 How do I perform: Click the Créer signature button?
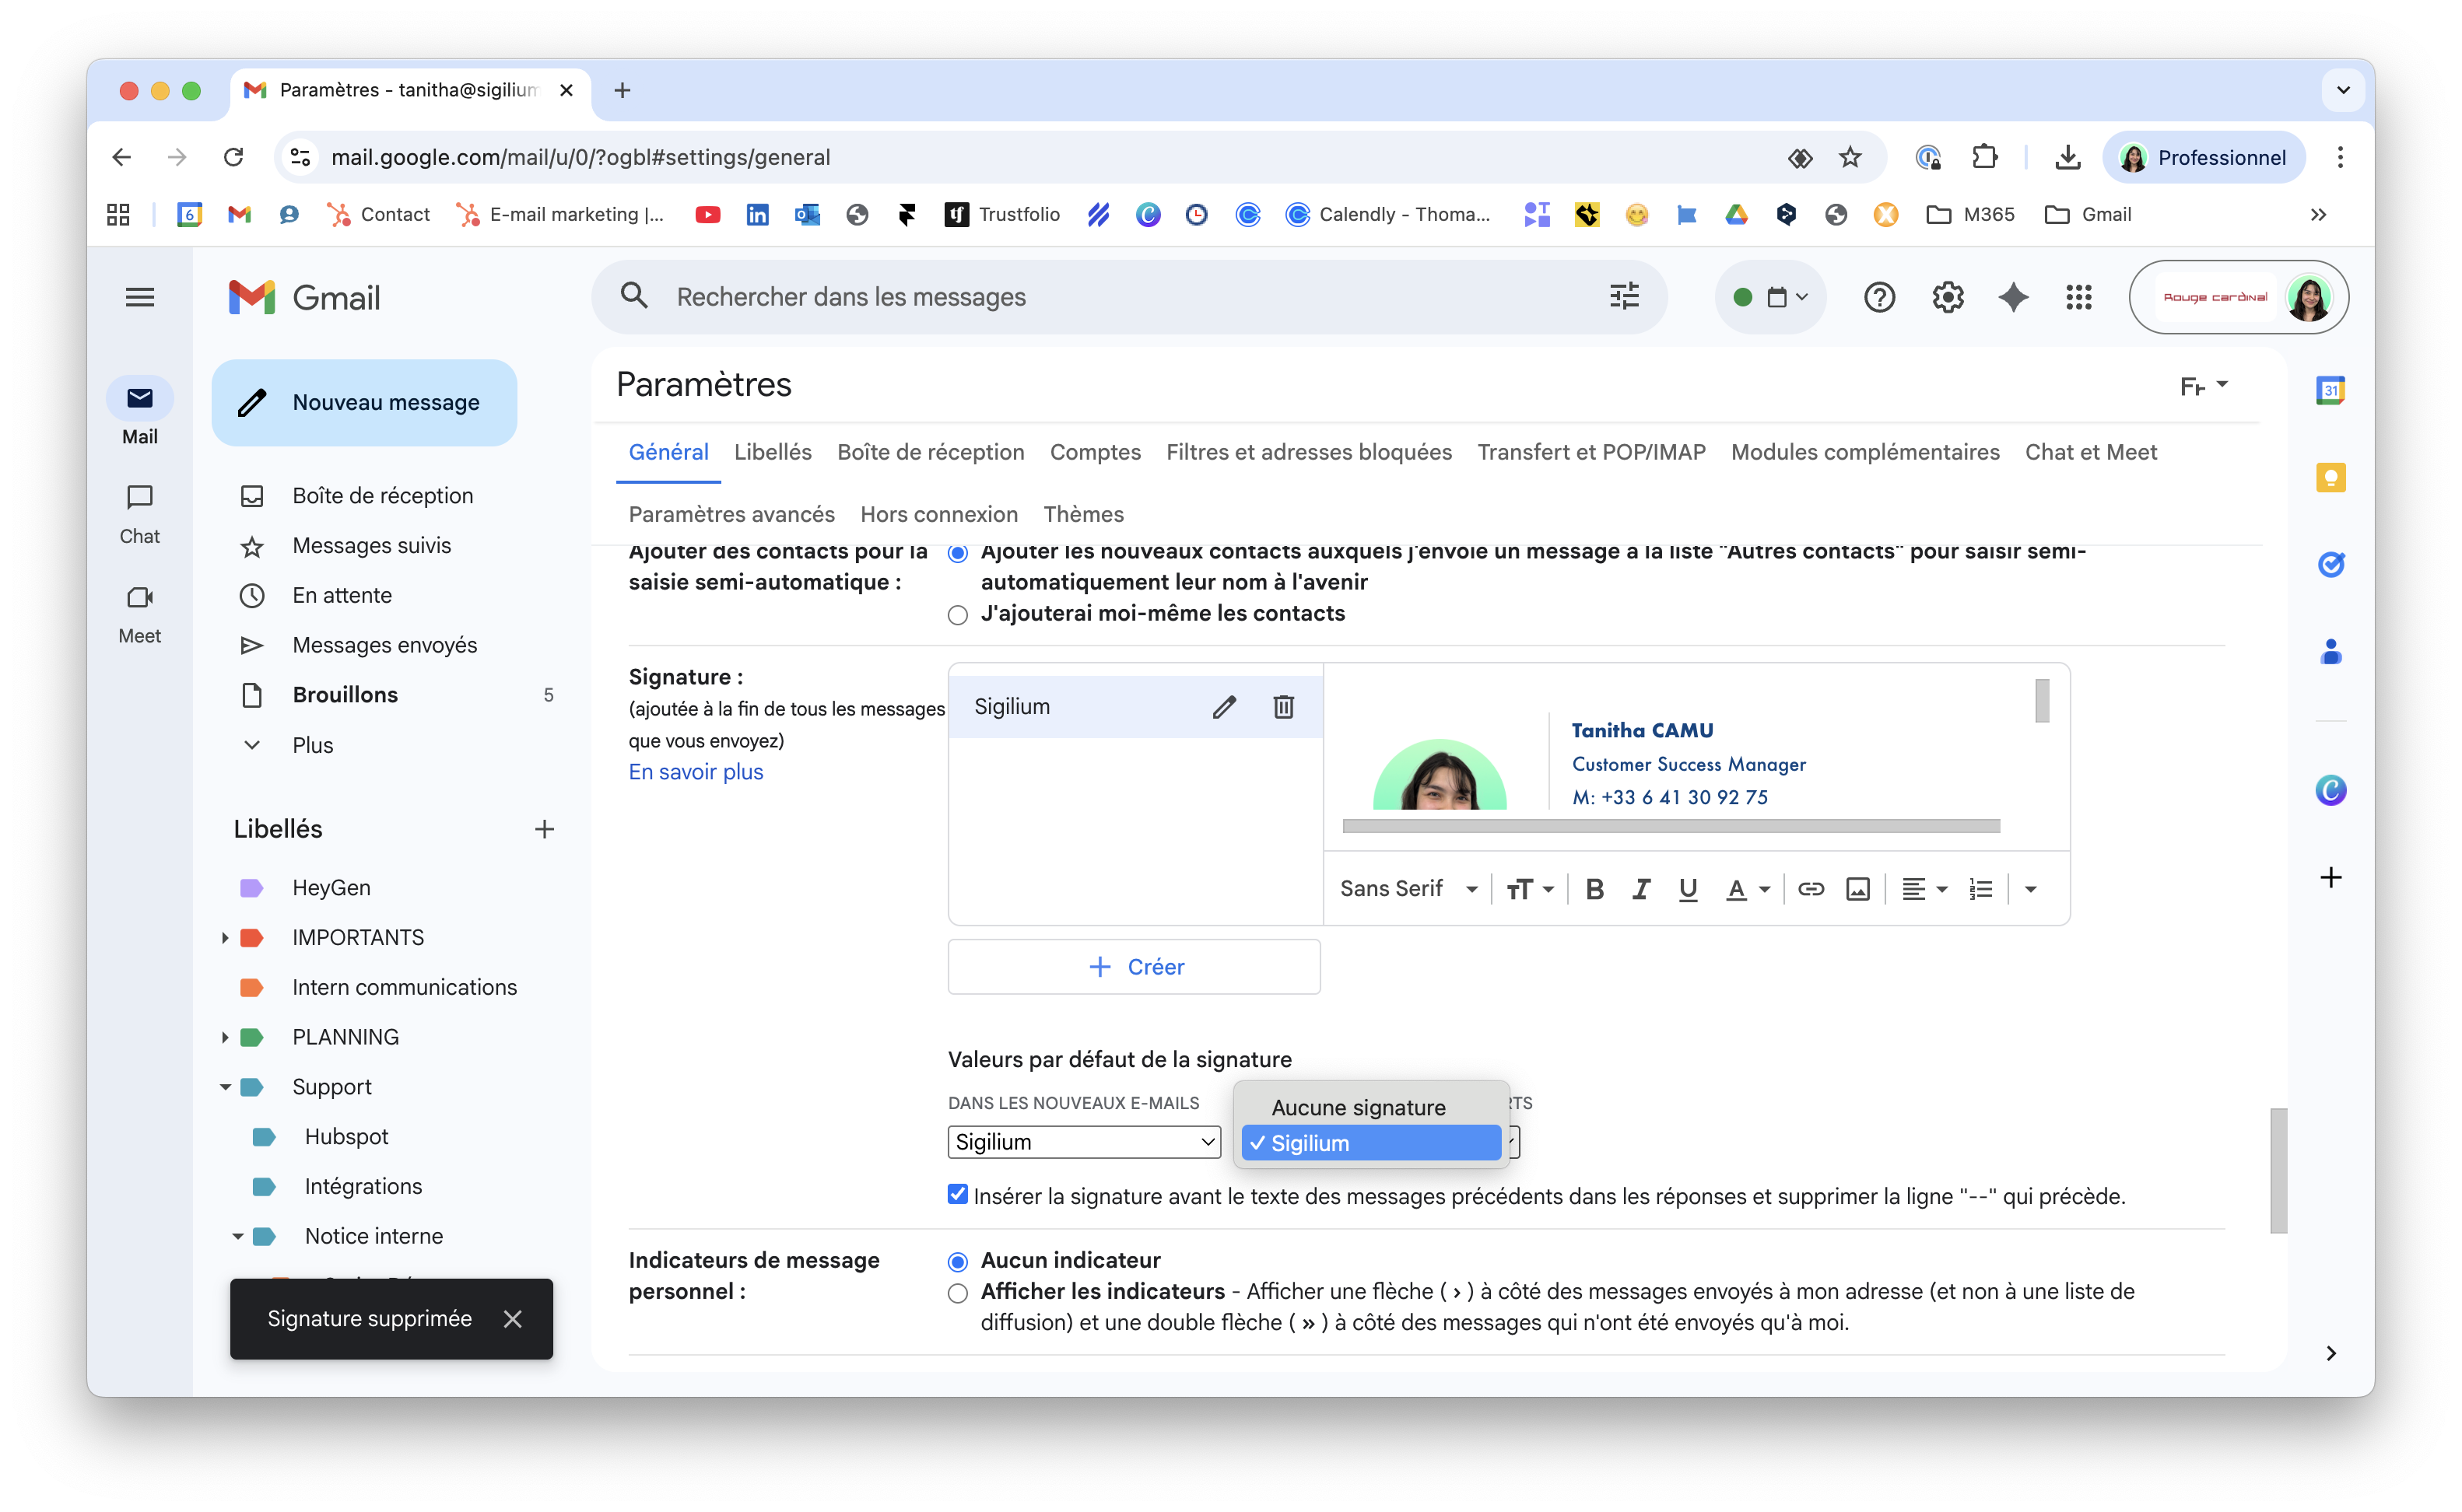[x=1134, y=967]
